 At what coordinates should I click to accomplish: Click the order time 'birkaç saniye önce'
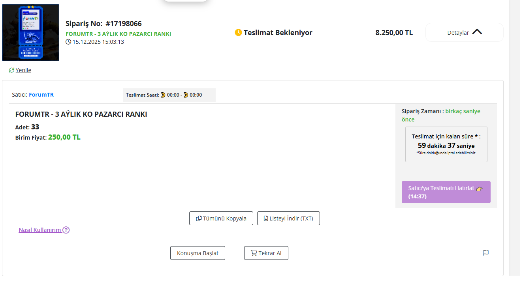point(441,115)
